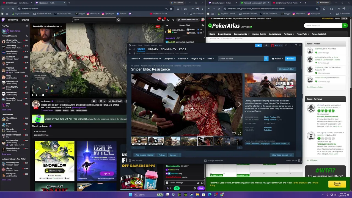Open the Twitch whispers icon
This screenshot has height=198, width=352.
[168, 20]
